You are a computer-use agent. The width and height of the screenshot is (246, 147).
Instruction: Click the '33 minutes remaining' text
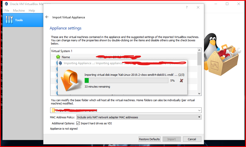97,87
